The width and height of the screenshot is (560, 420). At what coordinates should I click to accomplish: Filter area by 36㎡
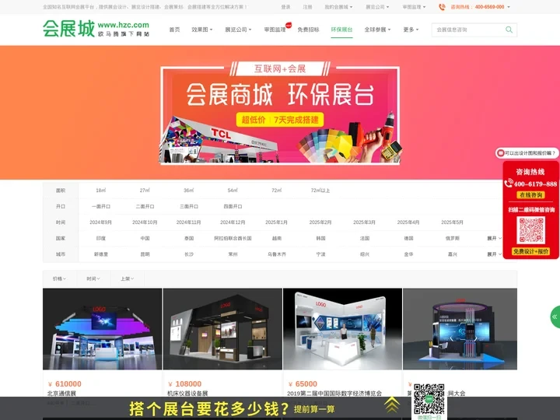point(188,191)
